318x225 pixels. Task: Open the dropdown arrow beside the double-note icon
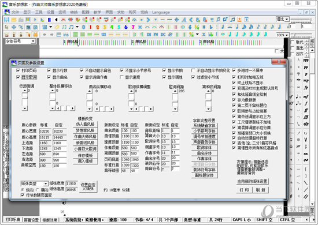pyautogui.click(x=77, y=27)
